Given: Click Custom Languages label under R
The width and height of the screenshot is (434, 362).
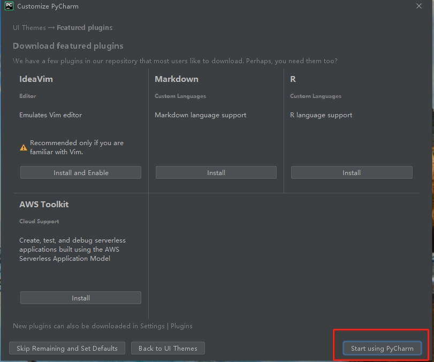Looking at the screenshot, I should pyautogui.click(x=316, y=96).
